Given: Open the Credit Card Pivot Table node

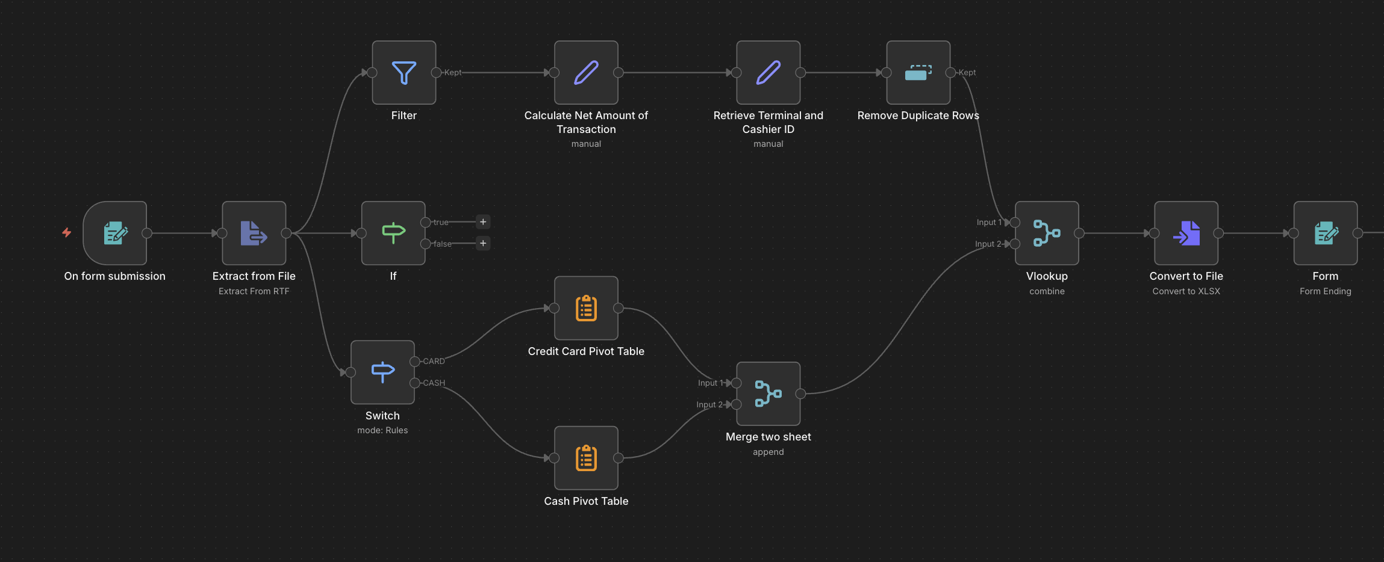Looking at the screenshot, I should coord(586,308).
